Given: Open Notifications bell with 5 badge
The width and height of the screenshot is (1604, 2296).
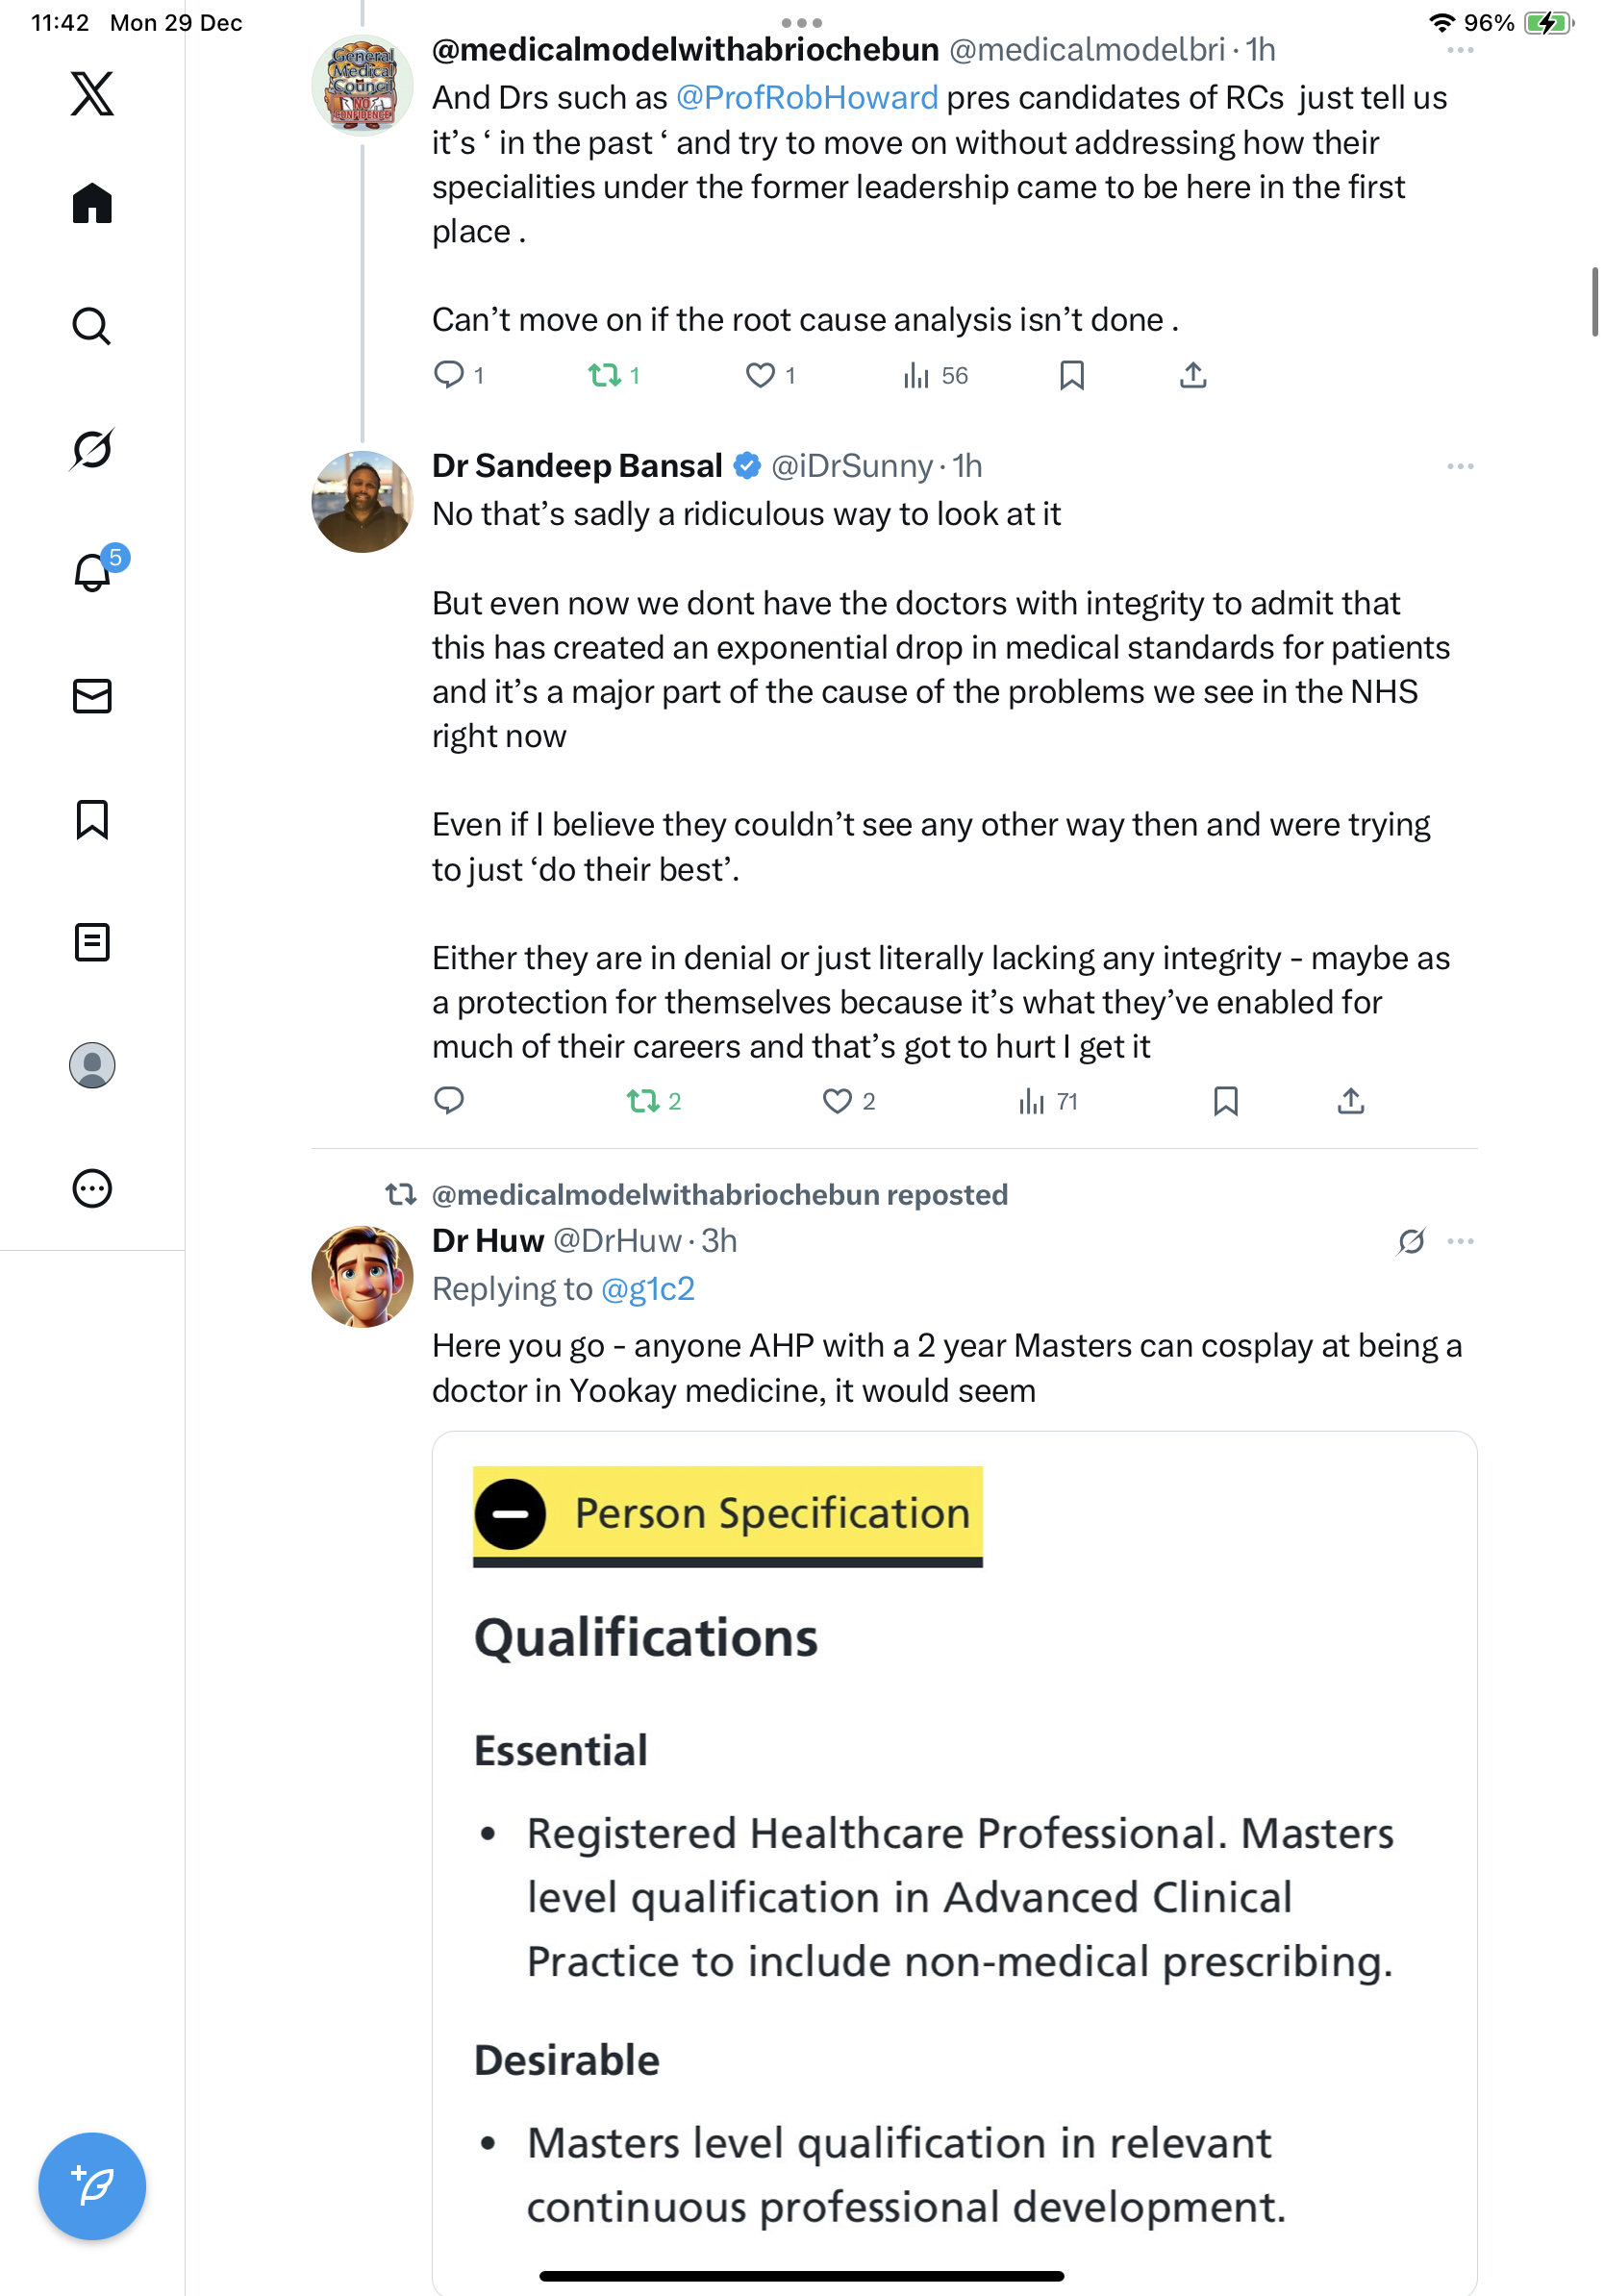Looking at the screenshot, I should 92,573.
